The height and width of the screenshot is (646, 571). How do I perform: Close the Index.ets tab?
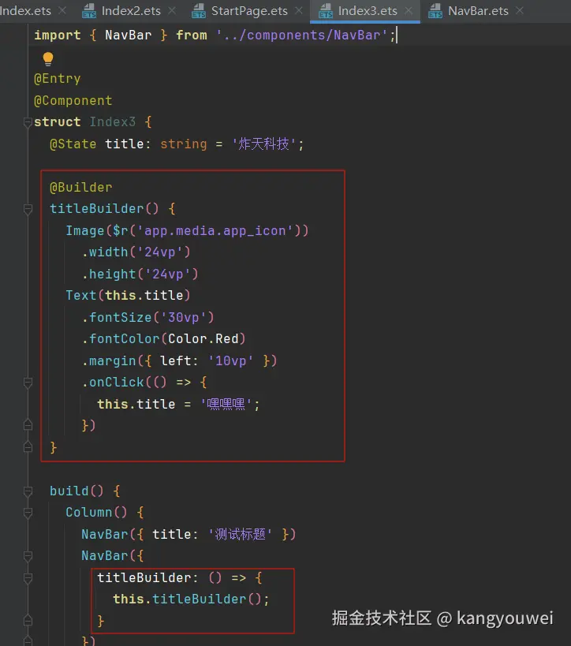tap(62, 11)
